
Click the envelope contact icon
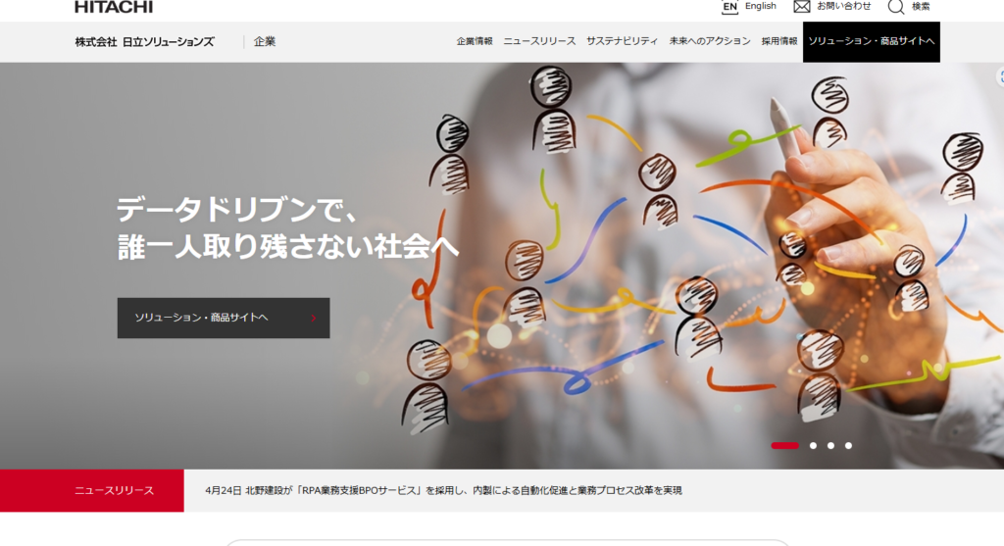(x=802, y=7)
